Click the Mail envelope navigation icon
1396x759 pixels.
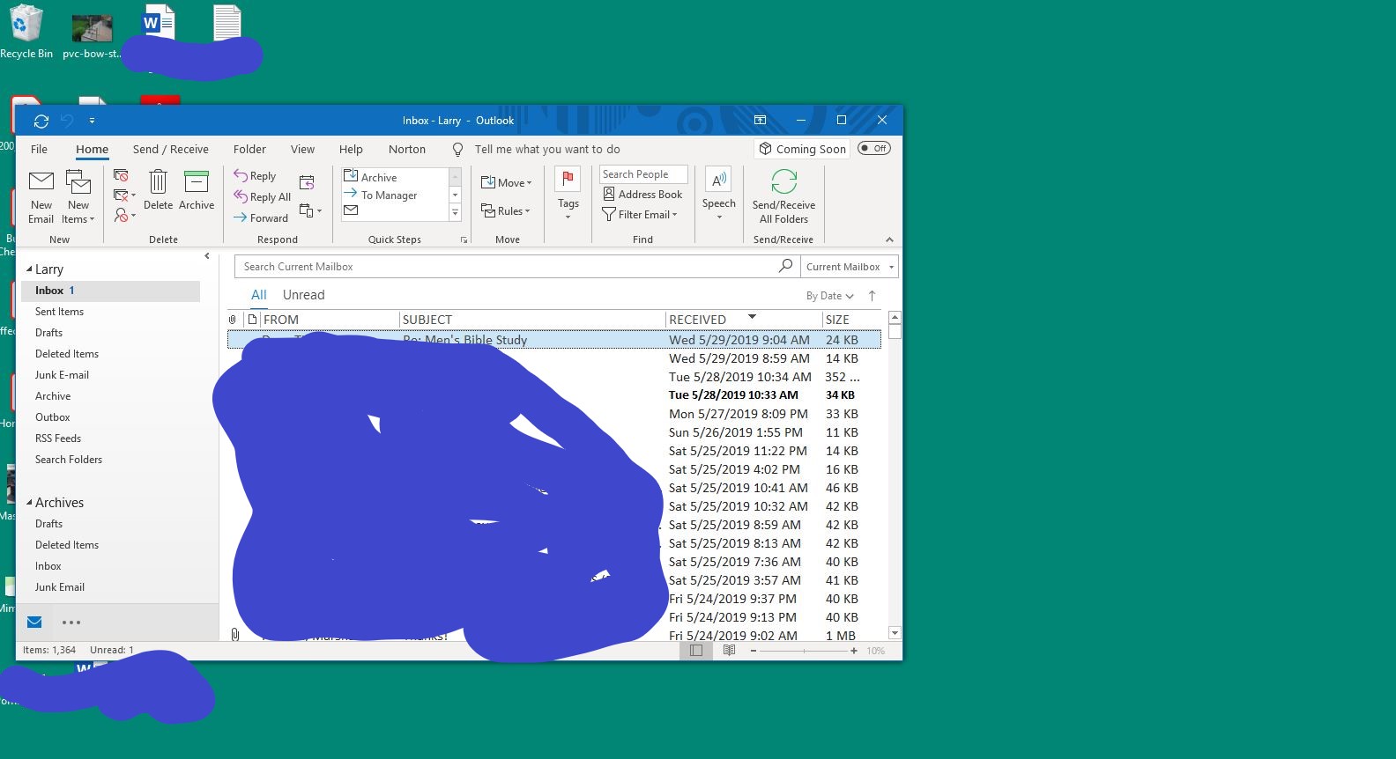[x=34, y=622]
